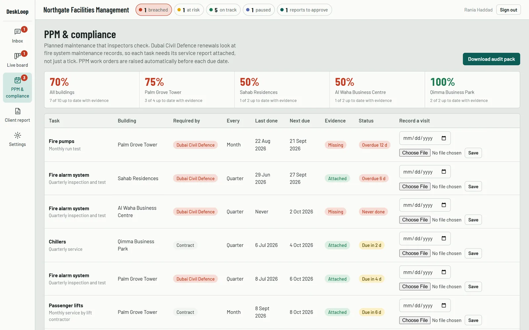Select the All buildings 70% card
This screenshot has width=529, height=330.
92,90
